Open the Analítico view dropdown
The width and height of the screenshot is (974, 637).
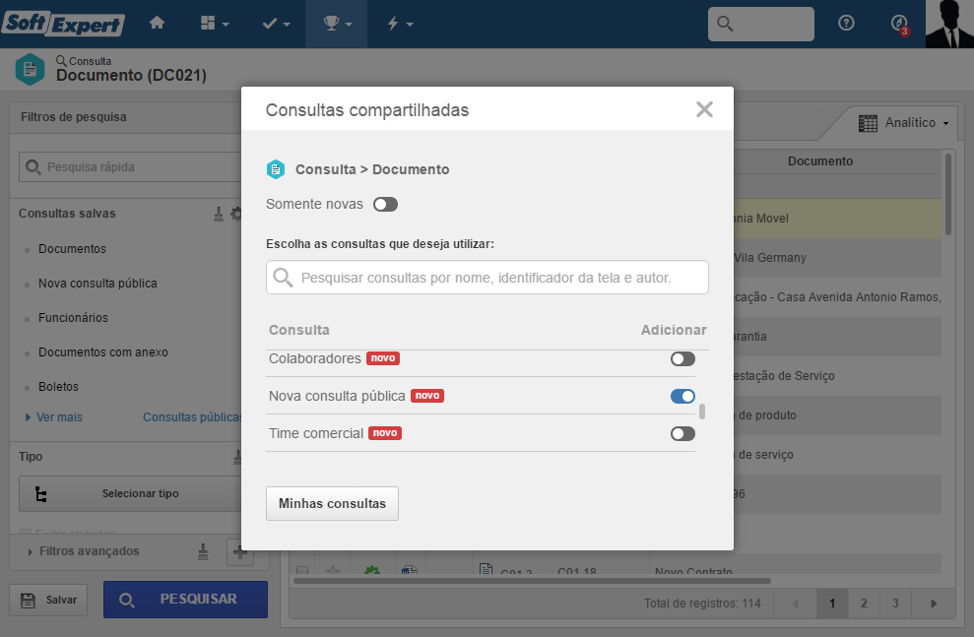(904, 123)
